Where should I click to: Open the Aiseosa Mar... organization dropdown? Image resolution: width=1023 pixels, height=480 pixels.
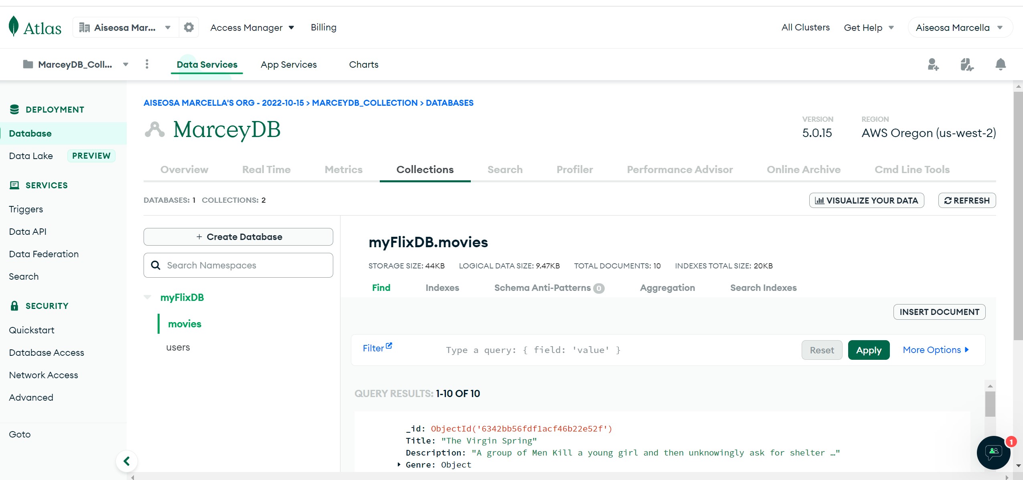(x=126, y=27)
